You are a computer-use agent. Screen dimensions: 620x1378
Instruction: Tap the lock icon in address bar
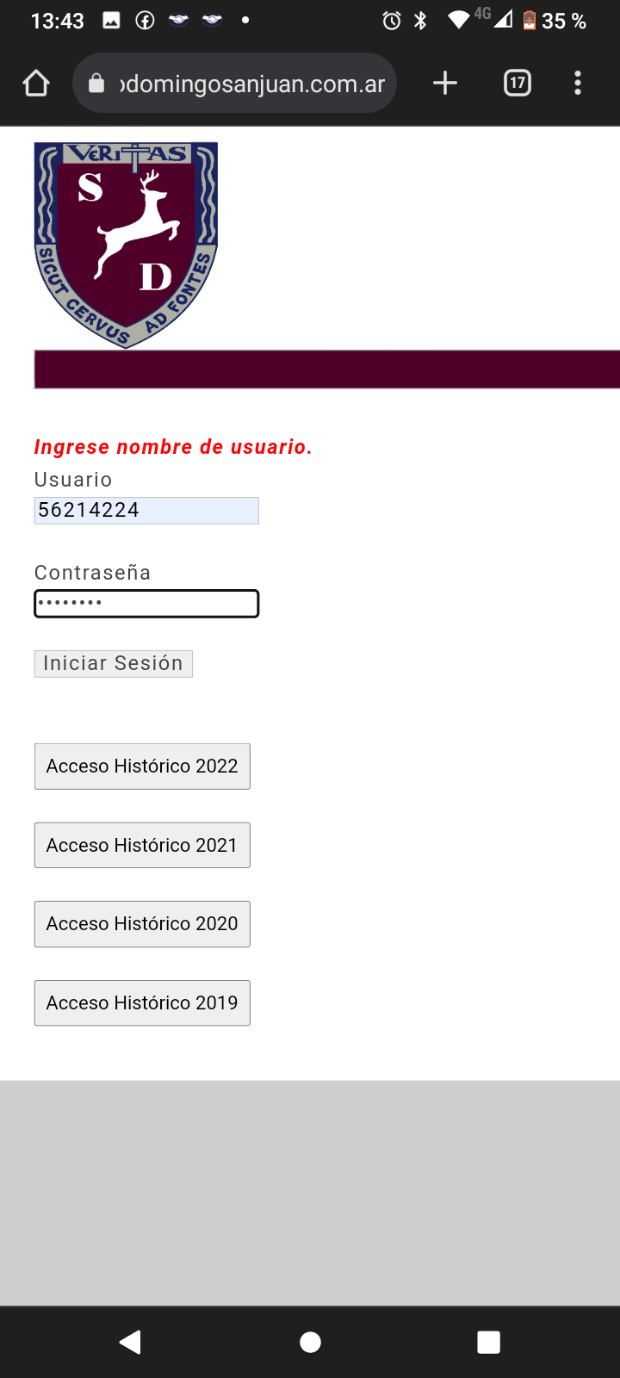pos(96,84)
